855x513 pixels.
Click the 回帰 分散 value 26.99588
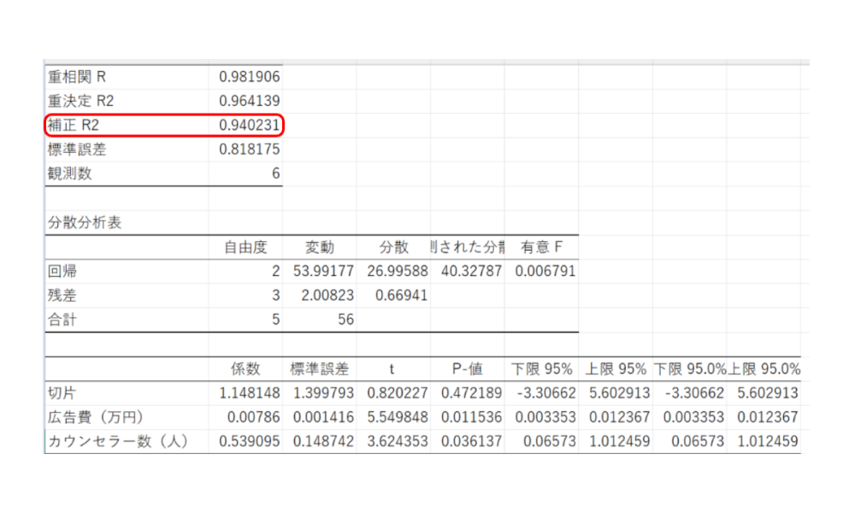pos(396,272)
